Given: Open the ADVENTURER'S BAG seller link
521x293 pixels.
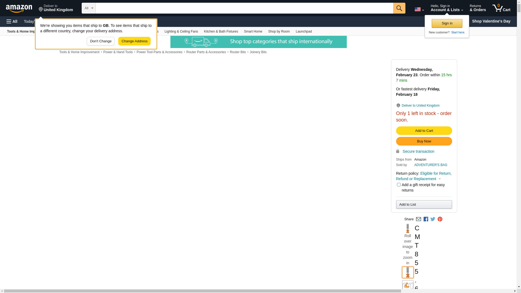Looking at the screenshot, I should pos(431,165).
